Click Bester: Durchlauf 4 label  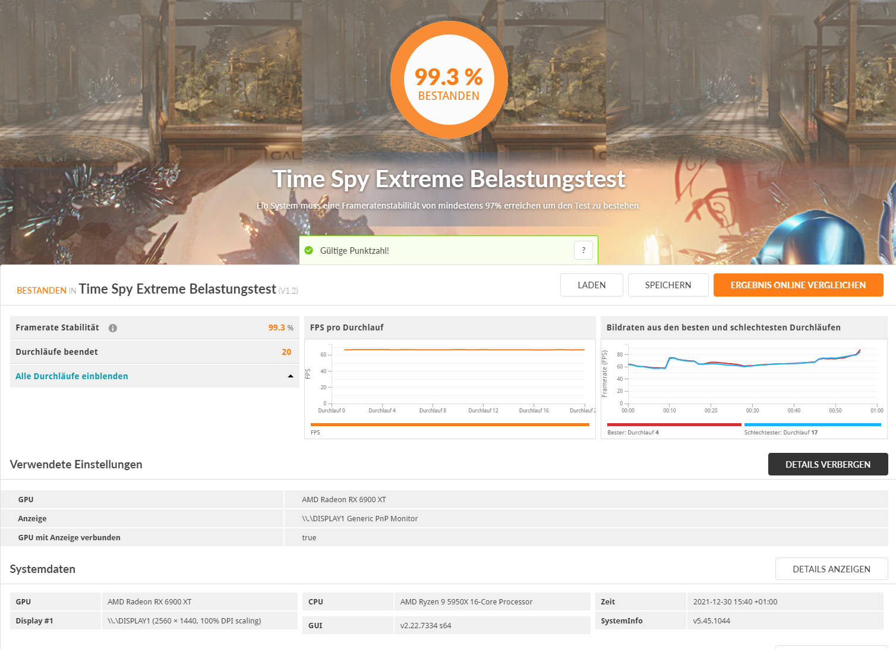coord(633,433)
